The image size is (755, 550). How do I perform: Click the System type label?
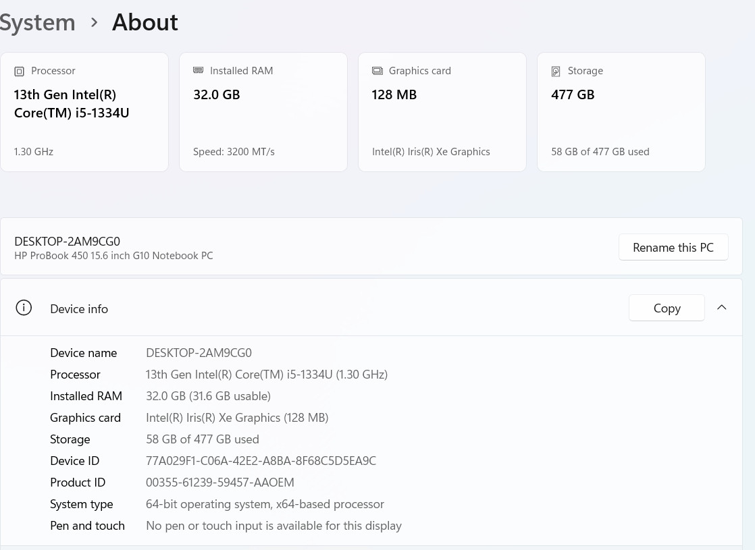(x=82, y=504)
